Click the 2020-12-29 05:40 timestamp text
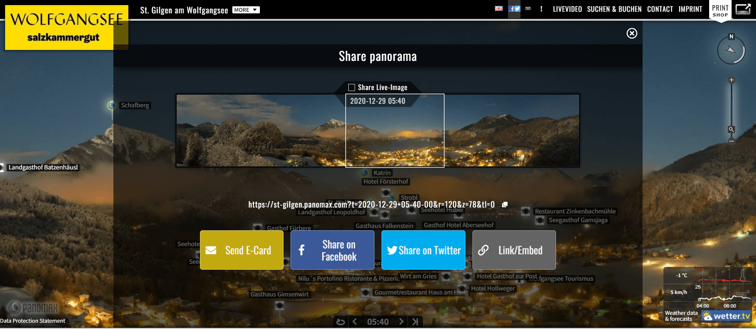The width and height of the screenshot is (756, 329). [378, 101]
